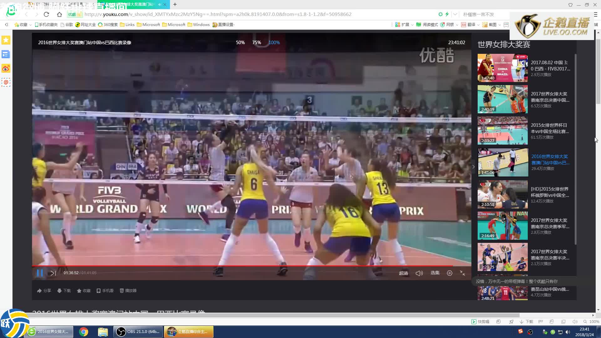Mute the player volume icon
Screen dimensions: 601x338
[419, 273]
